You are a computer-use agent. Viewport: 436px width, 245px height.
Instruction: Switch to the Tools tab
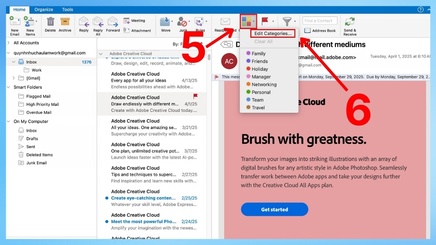point(68,9)
